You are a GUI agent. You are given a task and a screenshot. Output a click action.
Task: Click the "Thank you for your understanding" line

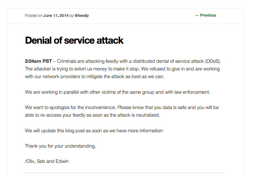[60, 146]
